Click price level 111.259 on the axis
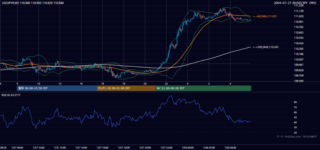The width and height of the screenshot is (320, 150). point(299,5)
